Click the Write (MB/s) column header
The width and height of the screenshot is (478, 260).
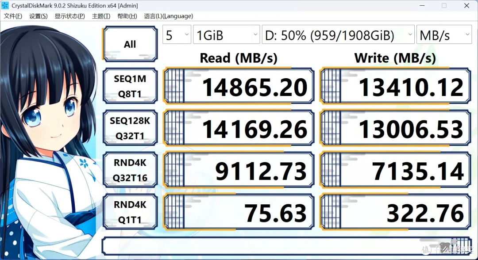395,58
